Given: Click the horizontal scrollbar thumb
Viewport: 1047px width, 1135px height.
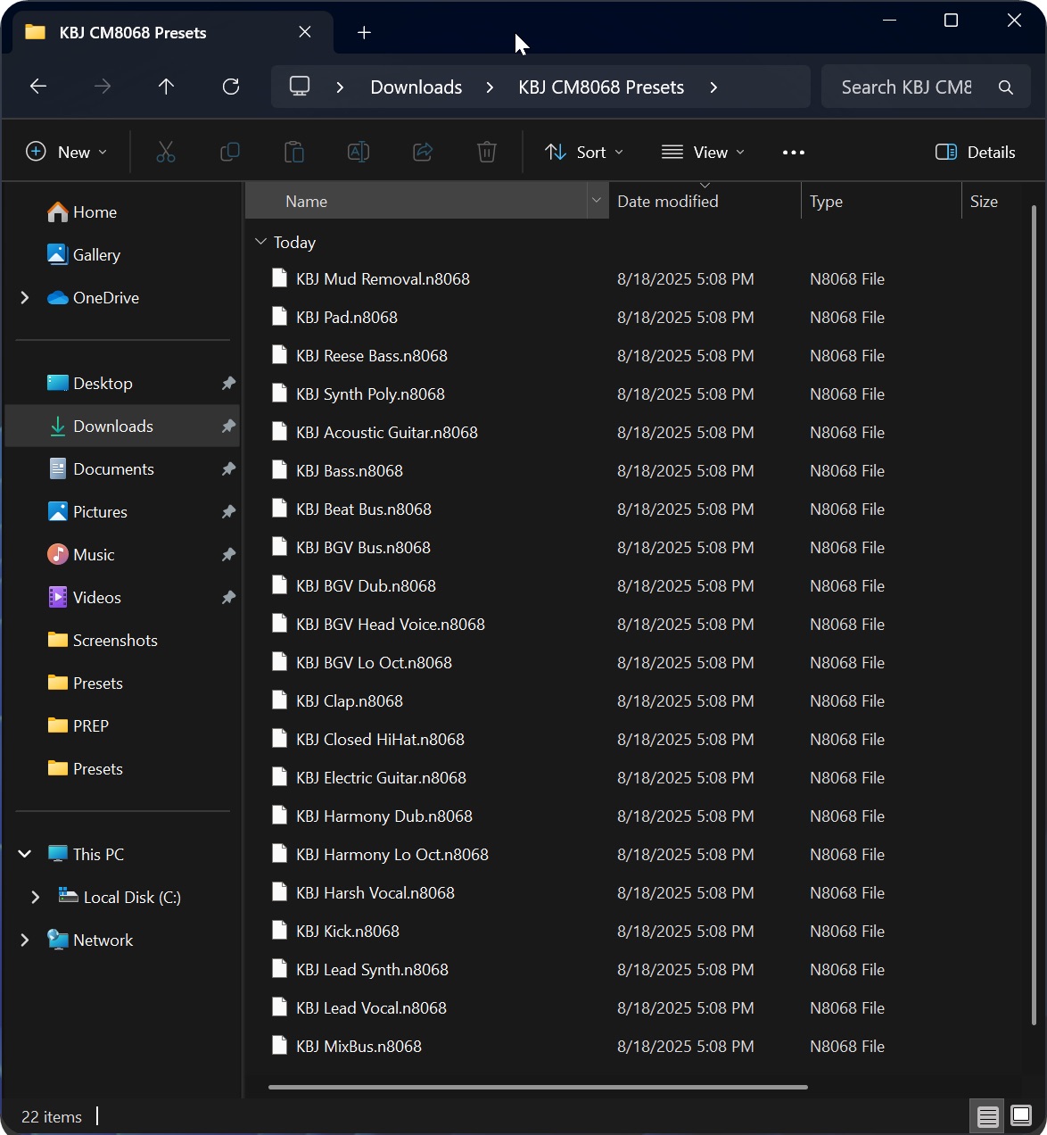Looking at the screenshot, I should click(x=538, y=1087).
